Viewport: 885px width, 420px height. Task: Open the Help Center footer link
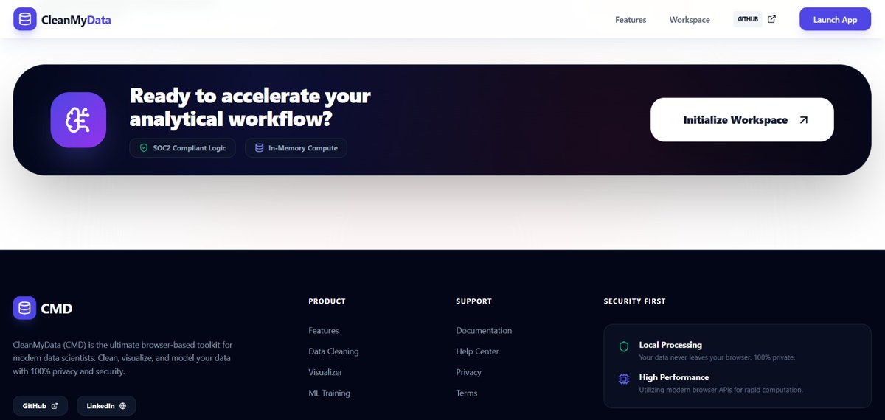(x=477, y=351)
